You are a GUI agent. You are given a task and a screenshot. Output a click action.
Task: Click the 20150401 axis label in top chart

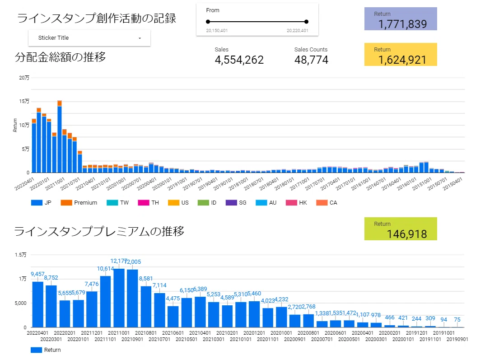coord(452,184)
